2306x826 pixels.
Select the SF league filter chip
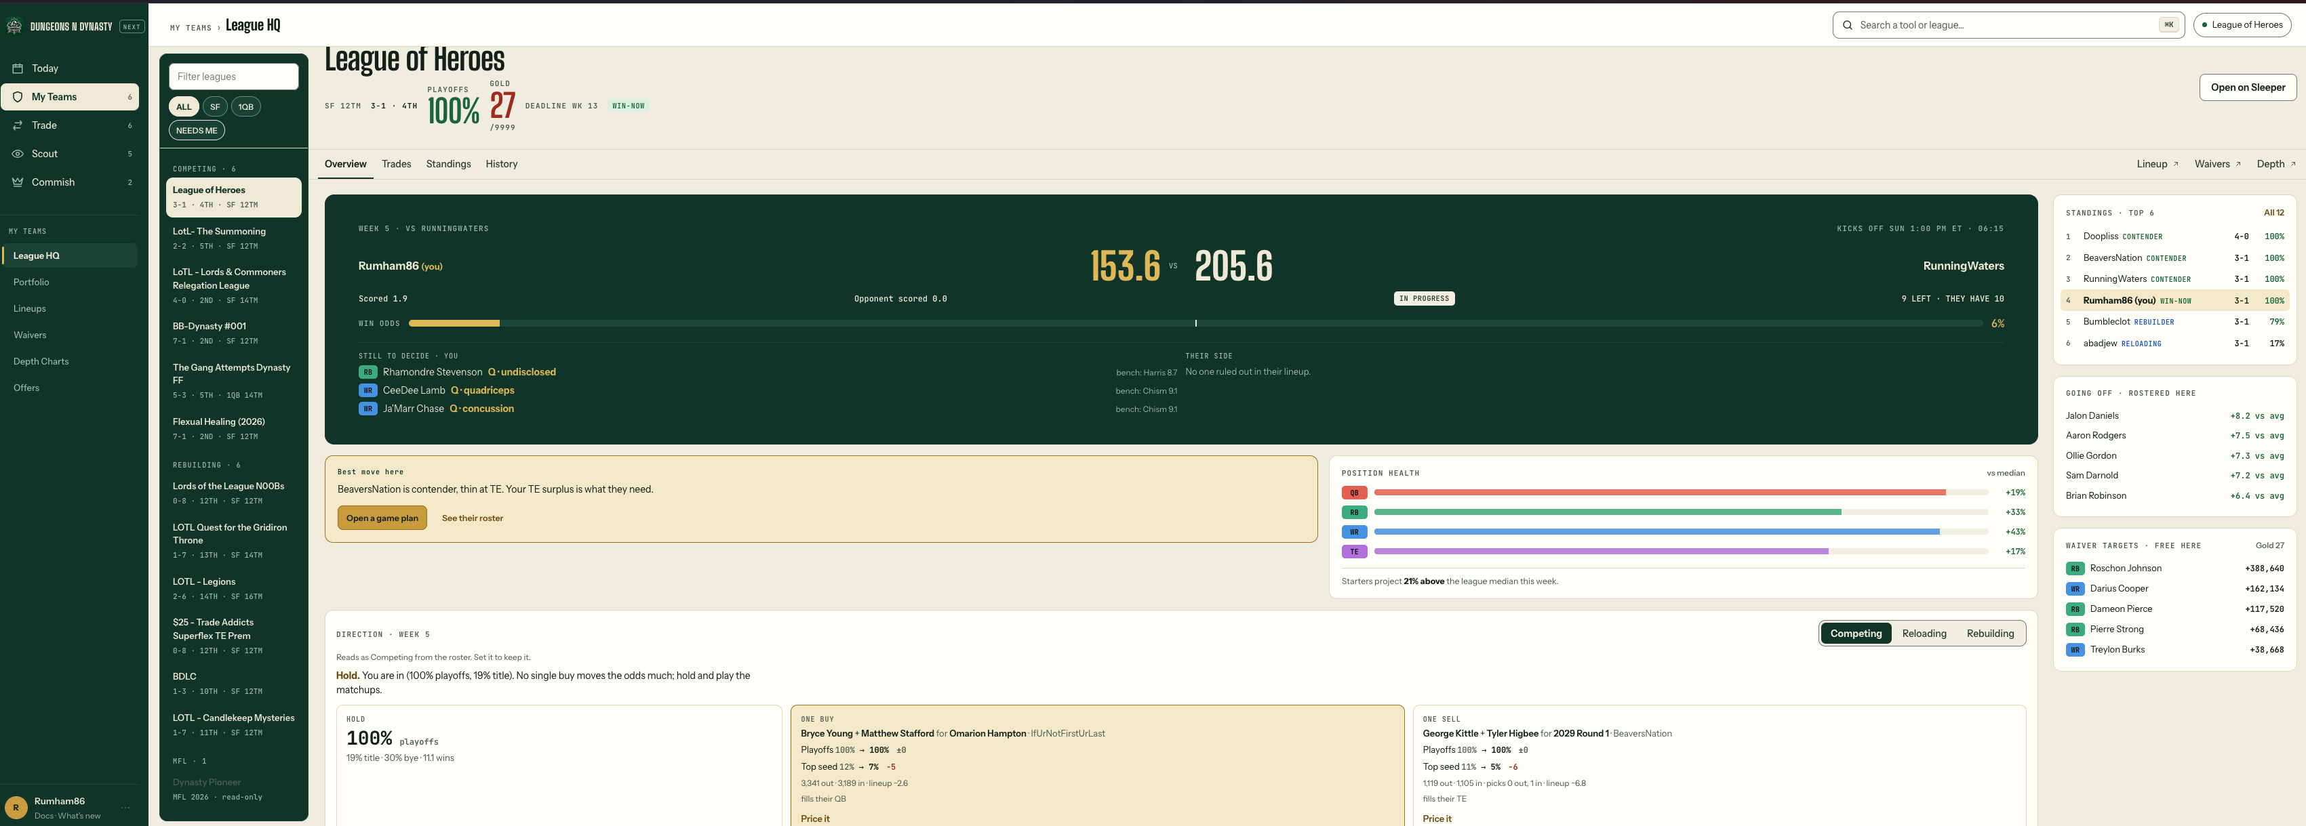[215, 106]
